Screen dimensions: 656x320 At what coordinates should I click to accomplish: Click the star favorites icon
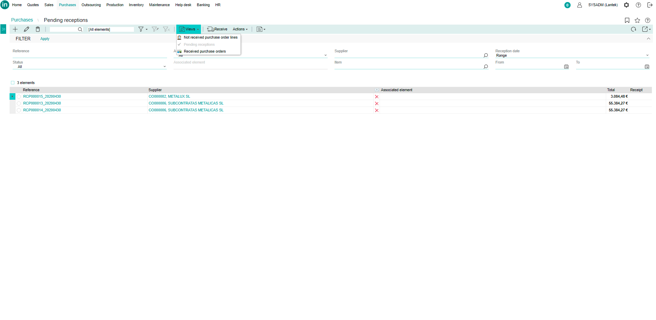(x=637, y=20)
